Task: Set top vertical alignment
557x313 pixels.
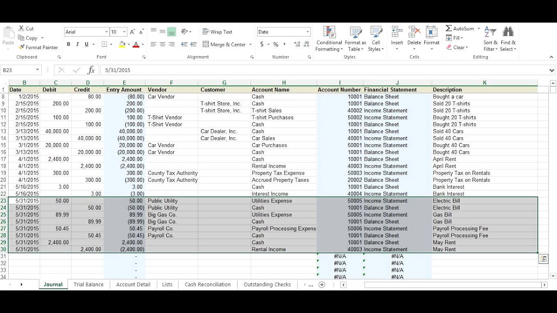Action: [x=153, y=32]
